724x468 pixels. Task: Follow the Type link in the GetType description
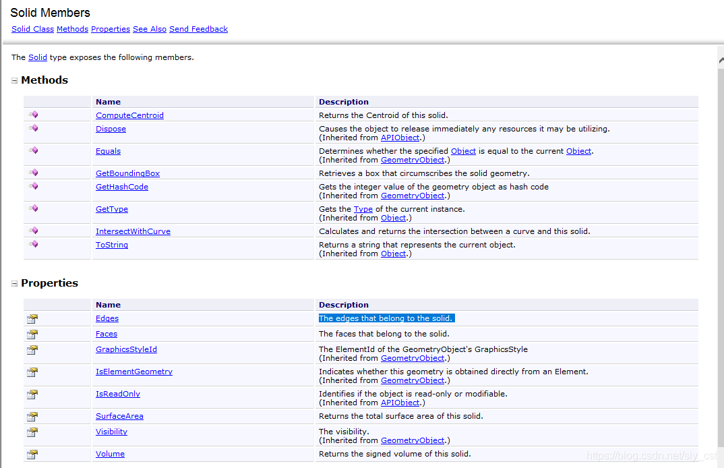363,209
